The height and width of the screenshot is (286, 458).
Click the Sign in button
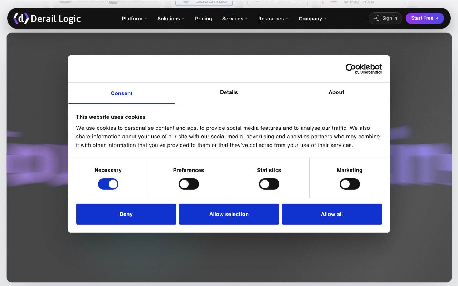[x=385, y=18]
